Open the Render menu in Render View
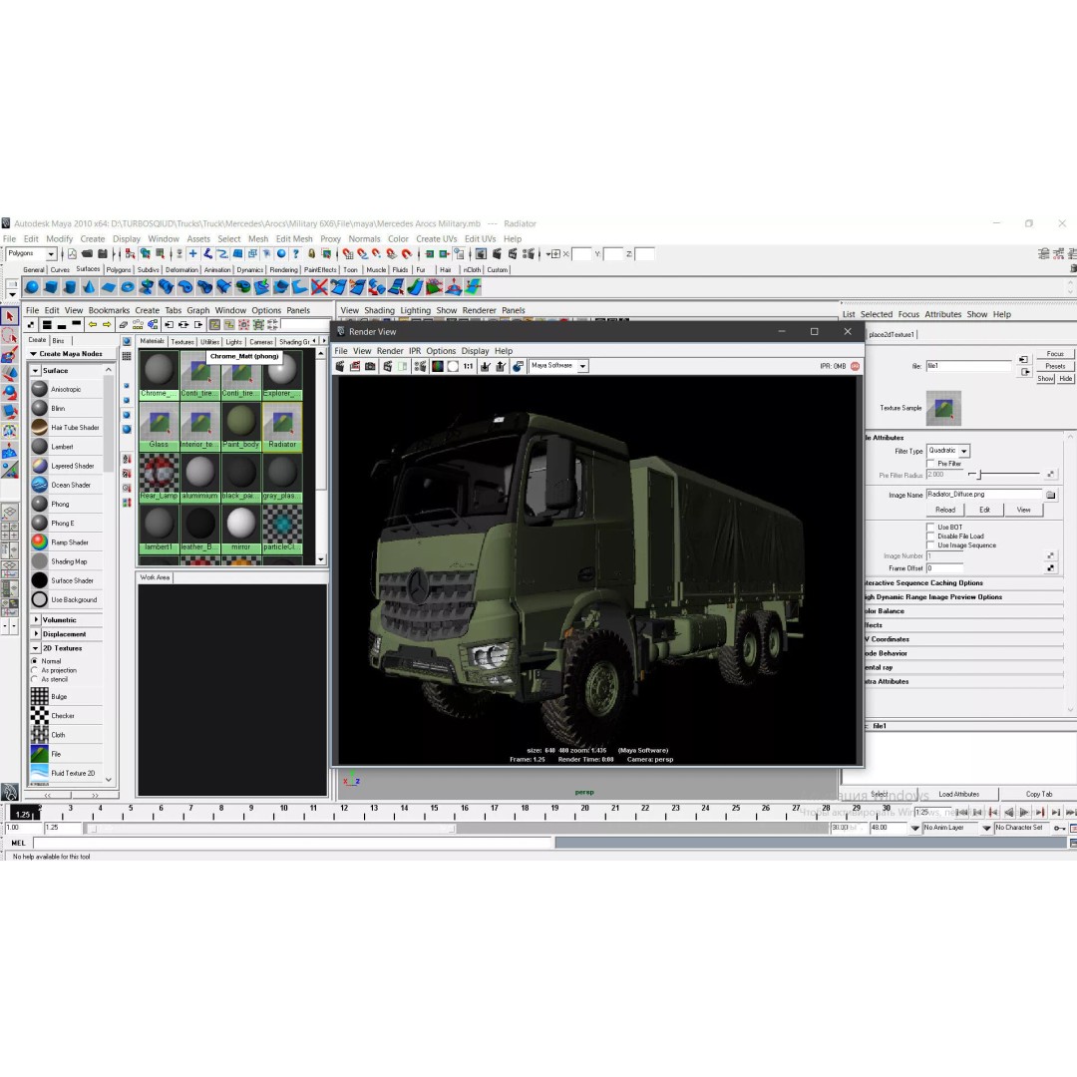1077x1077 pixels. (x=390, y=351)
